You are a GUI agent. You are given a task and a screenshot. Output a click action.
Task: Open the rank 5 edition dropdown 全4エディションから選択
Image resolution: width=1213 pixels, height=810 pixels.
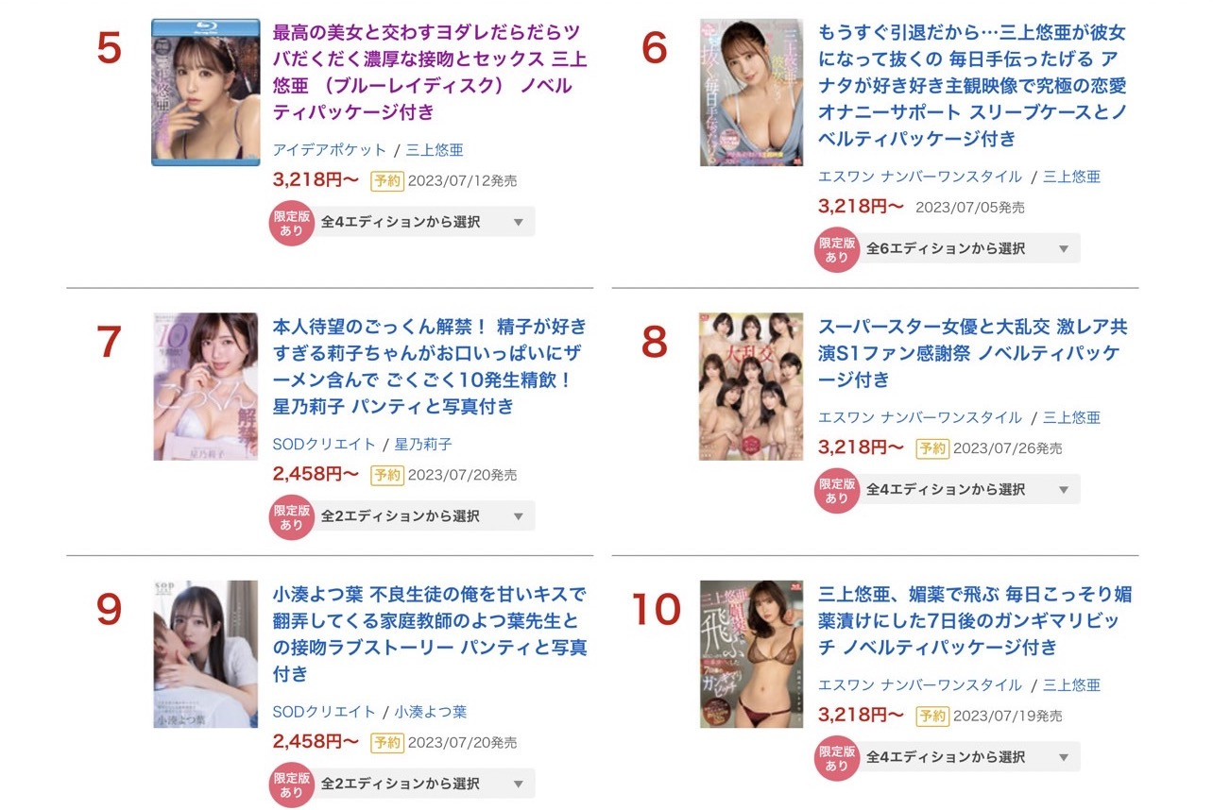422,222
